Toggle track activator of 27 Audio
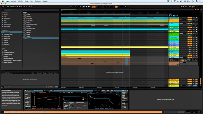Viewport: 203px width, 114px height. click(190, 43)
